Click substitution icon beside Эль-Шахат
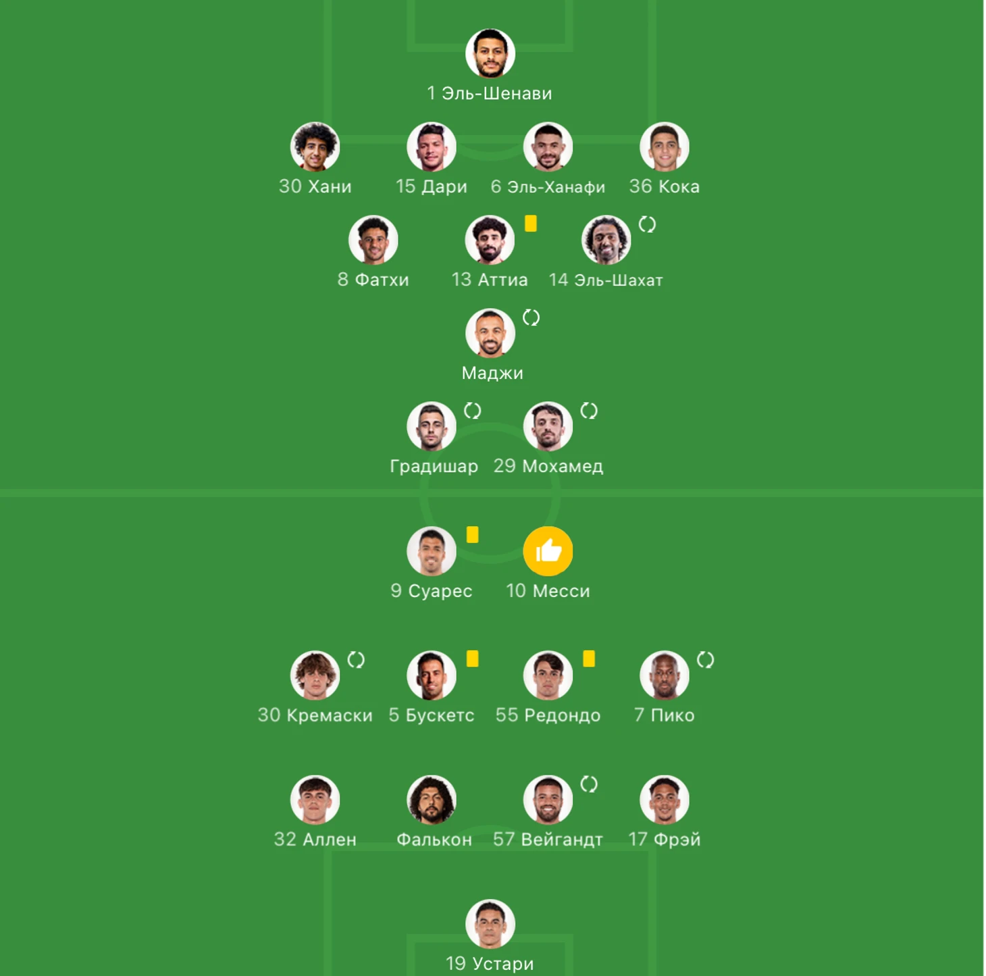 coord(648,224)
